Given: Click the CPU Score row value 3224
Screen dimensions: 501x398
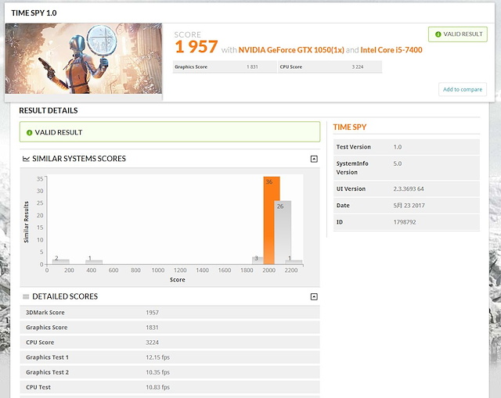Looking at the screenshot, I should click(x=152, y=342).
